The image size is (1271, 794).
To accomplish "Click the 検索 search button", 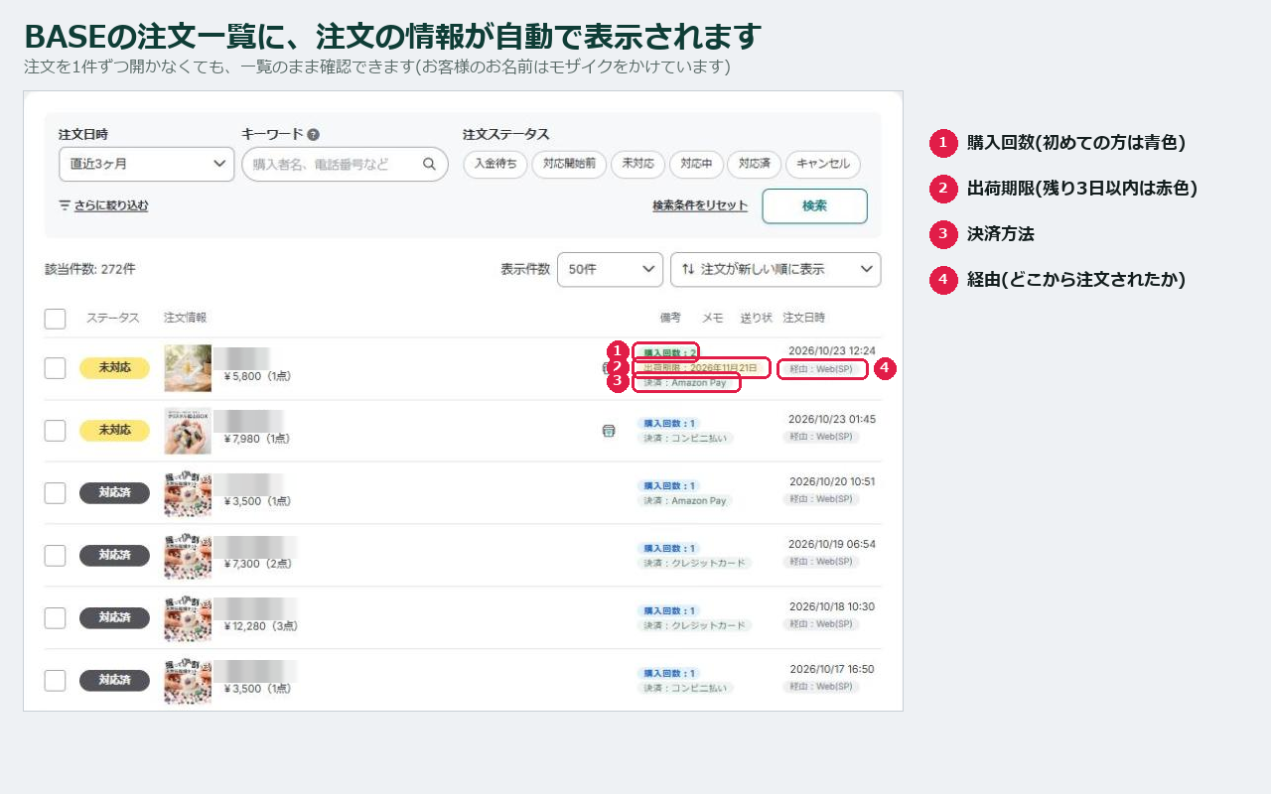I will pos(814,206).
